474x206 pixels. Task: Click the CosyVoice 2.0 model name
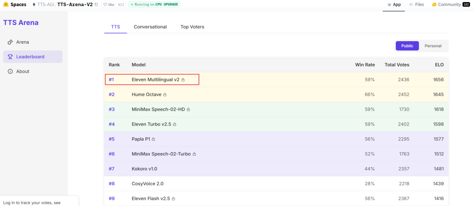(147, 184)
